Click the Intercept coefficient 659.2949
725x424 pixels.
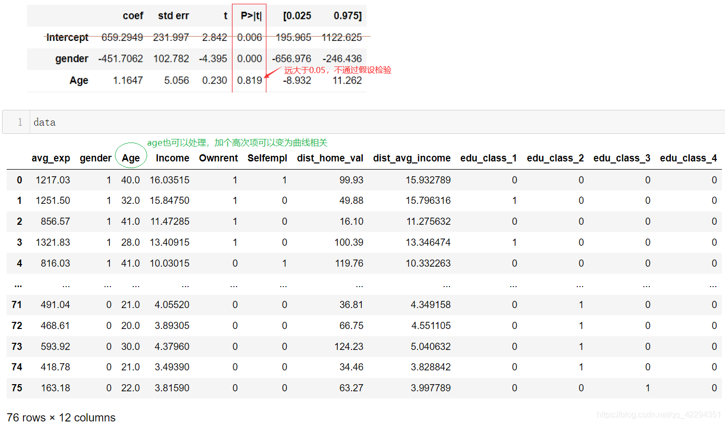pyautogui.click(x=123, y=37)
